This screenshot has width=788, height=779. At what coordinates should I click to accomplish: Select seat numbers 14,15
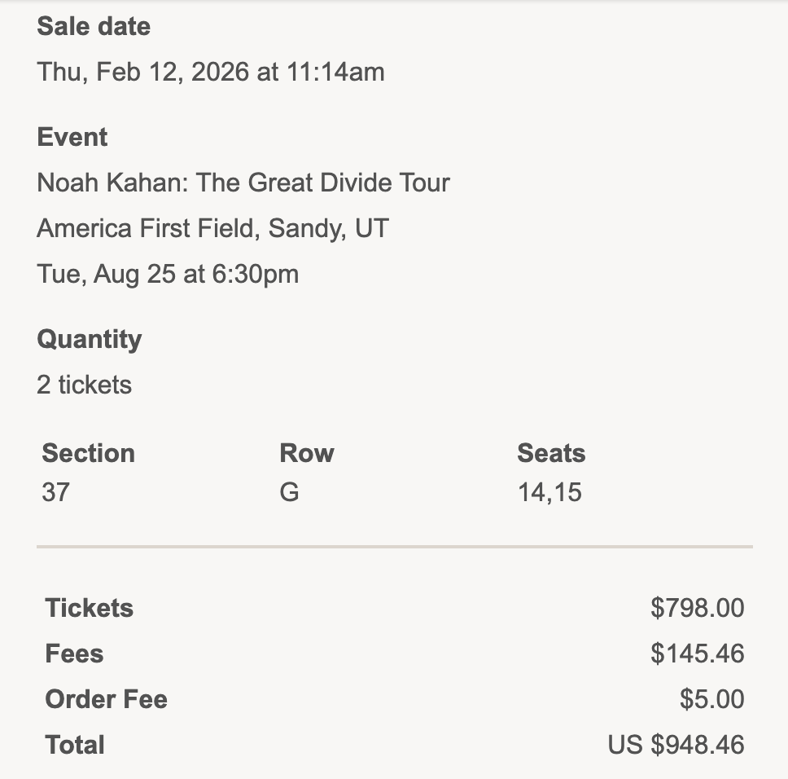(x=549, y=492)
